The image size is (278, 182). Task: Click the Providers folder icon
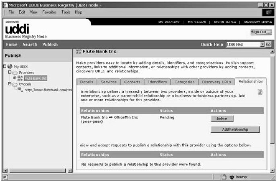tap(15, 72)
